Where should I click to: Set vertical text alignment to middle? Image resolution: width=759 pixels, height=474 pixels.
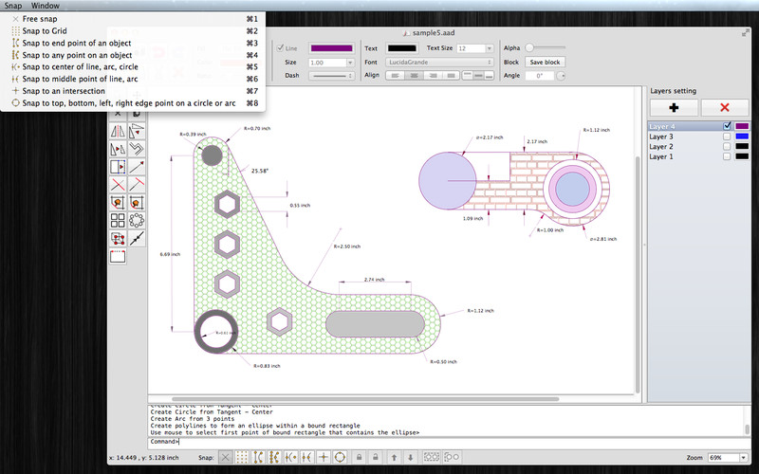(x=478, y=76)
